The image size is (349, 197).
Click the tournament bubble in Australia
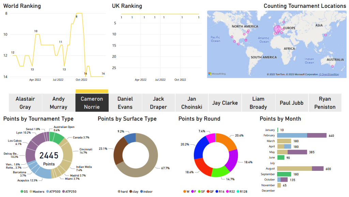[333, 66]
